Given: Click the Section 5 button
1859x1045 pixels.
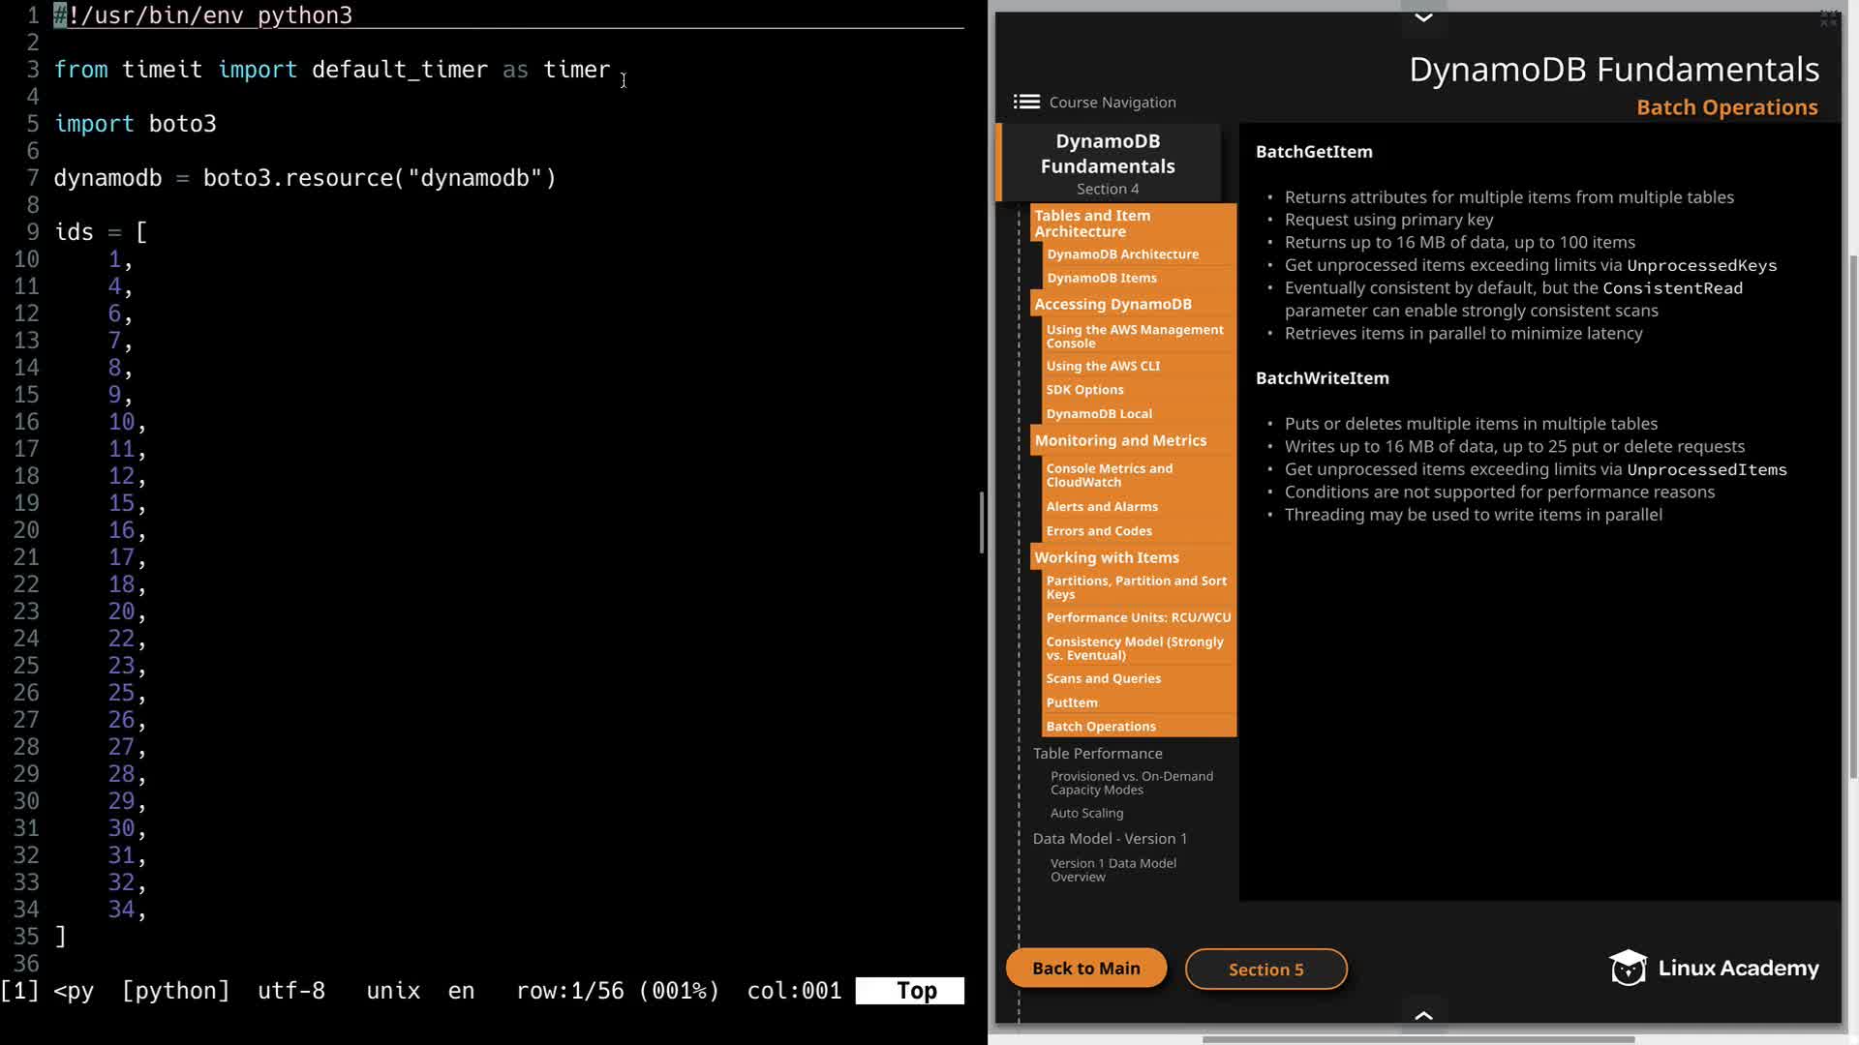Looking at the screenshot, I should click(1265, 969).
